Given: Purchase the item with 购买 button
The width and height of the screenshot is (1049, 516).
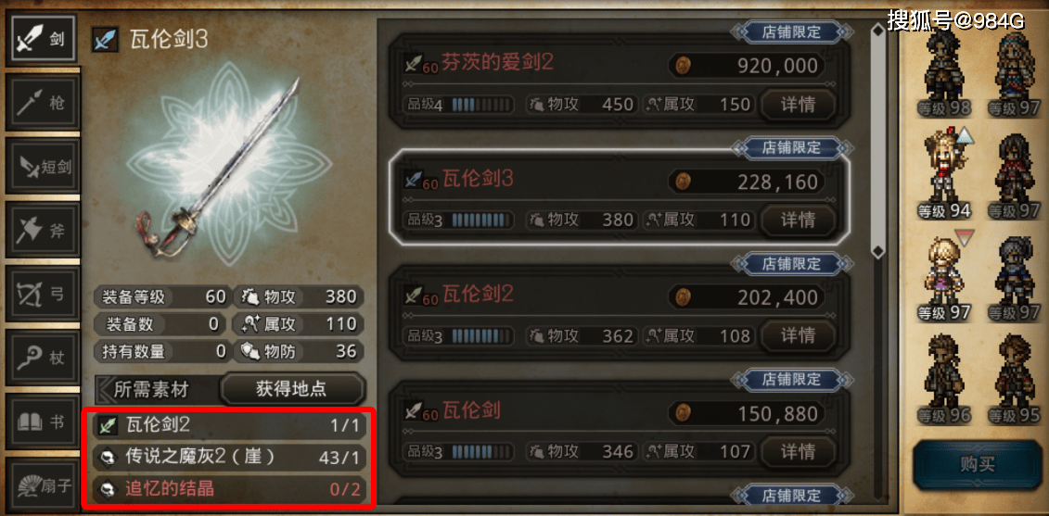Looking at the screenshot, I should point(977,465).
